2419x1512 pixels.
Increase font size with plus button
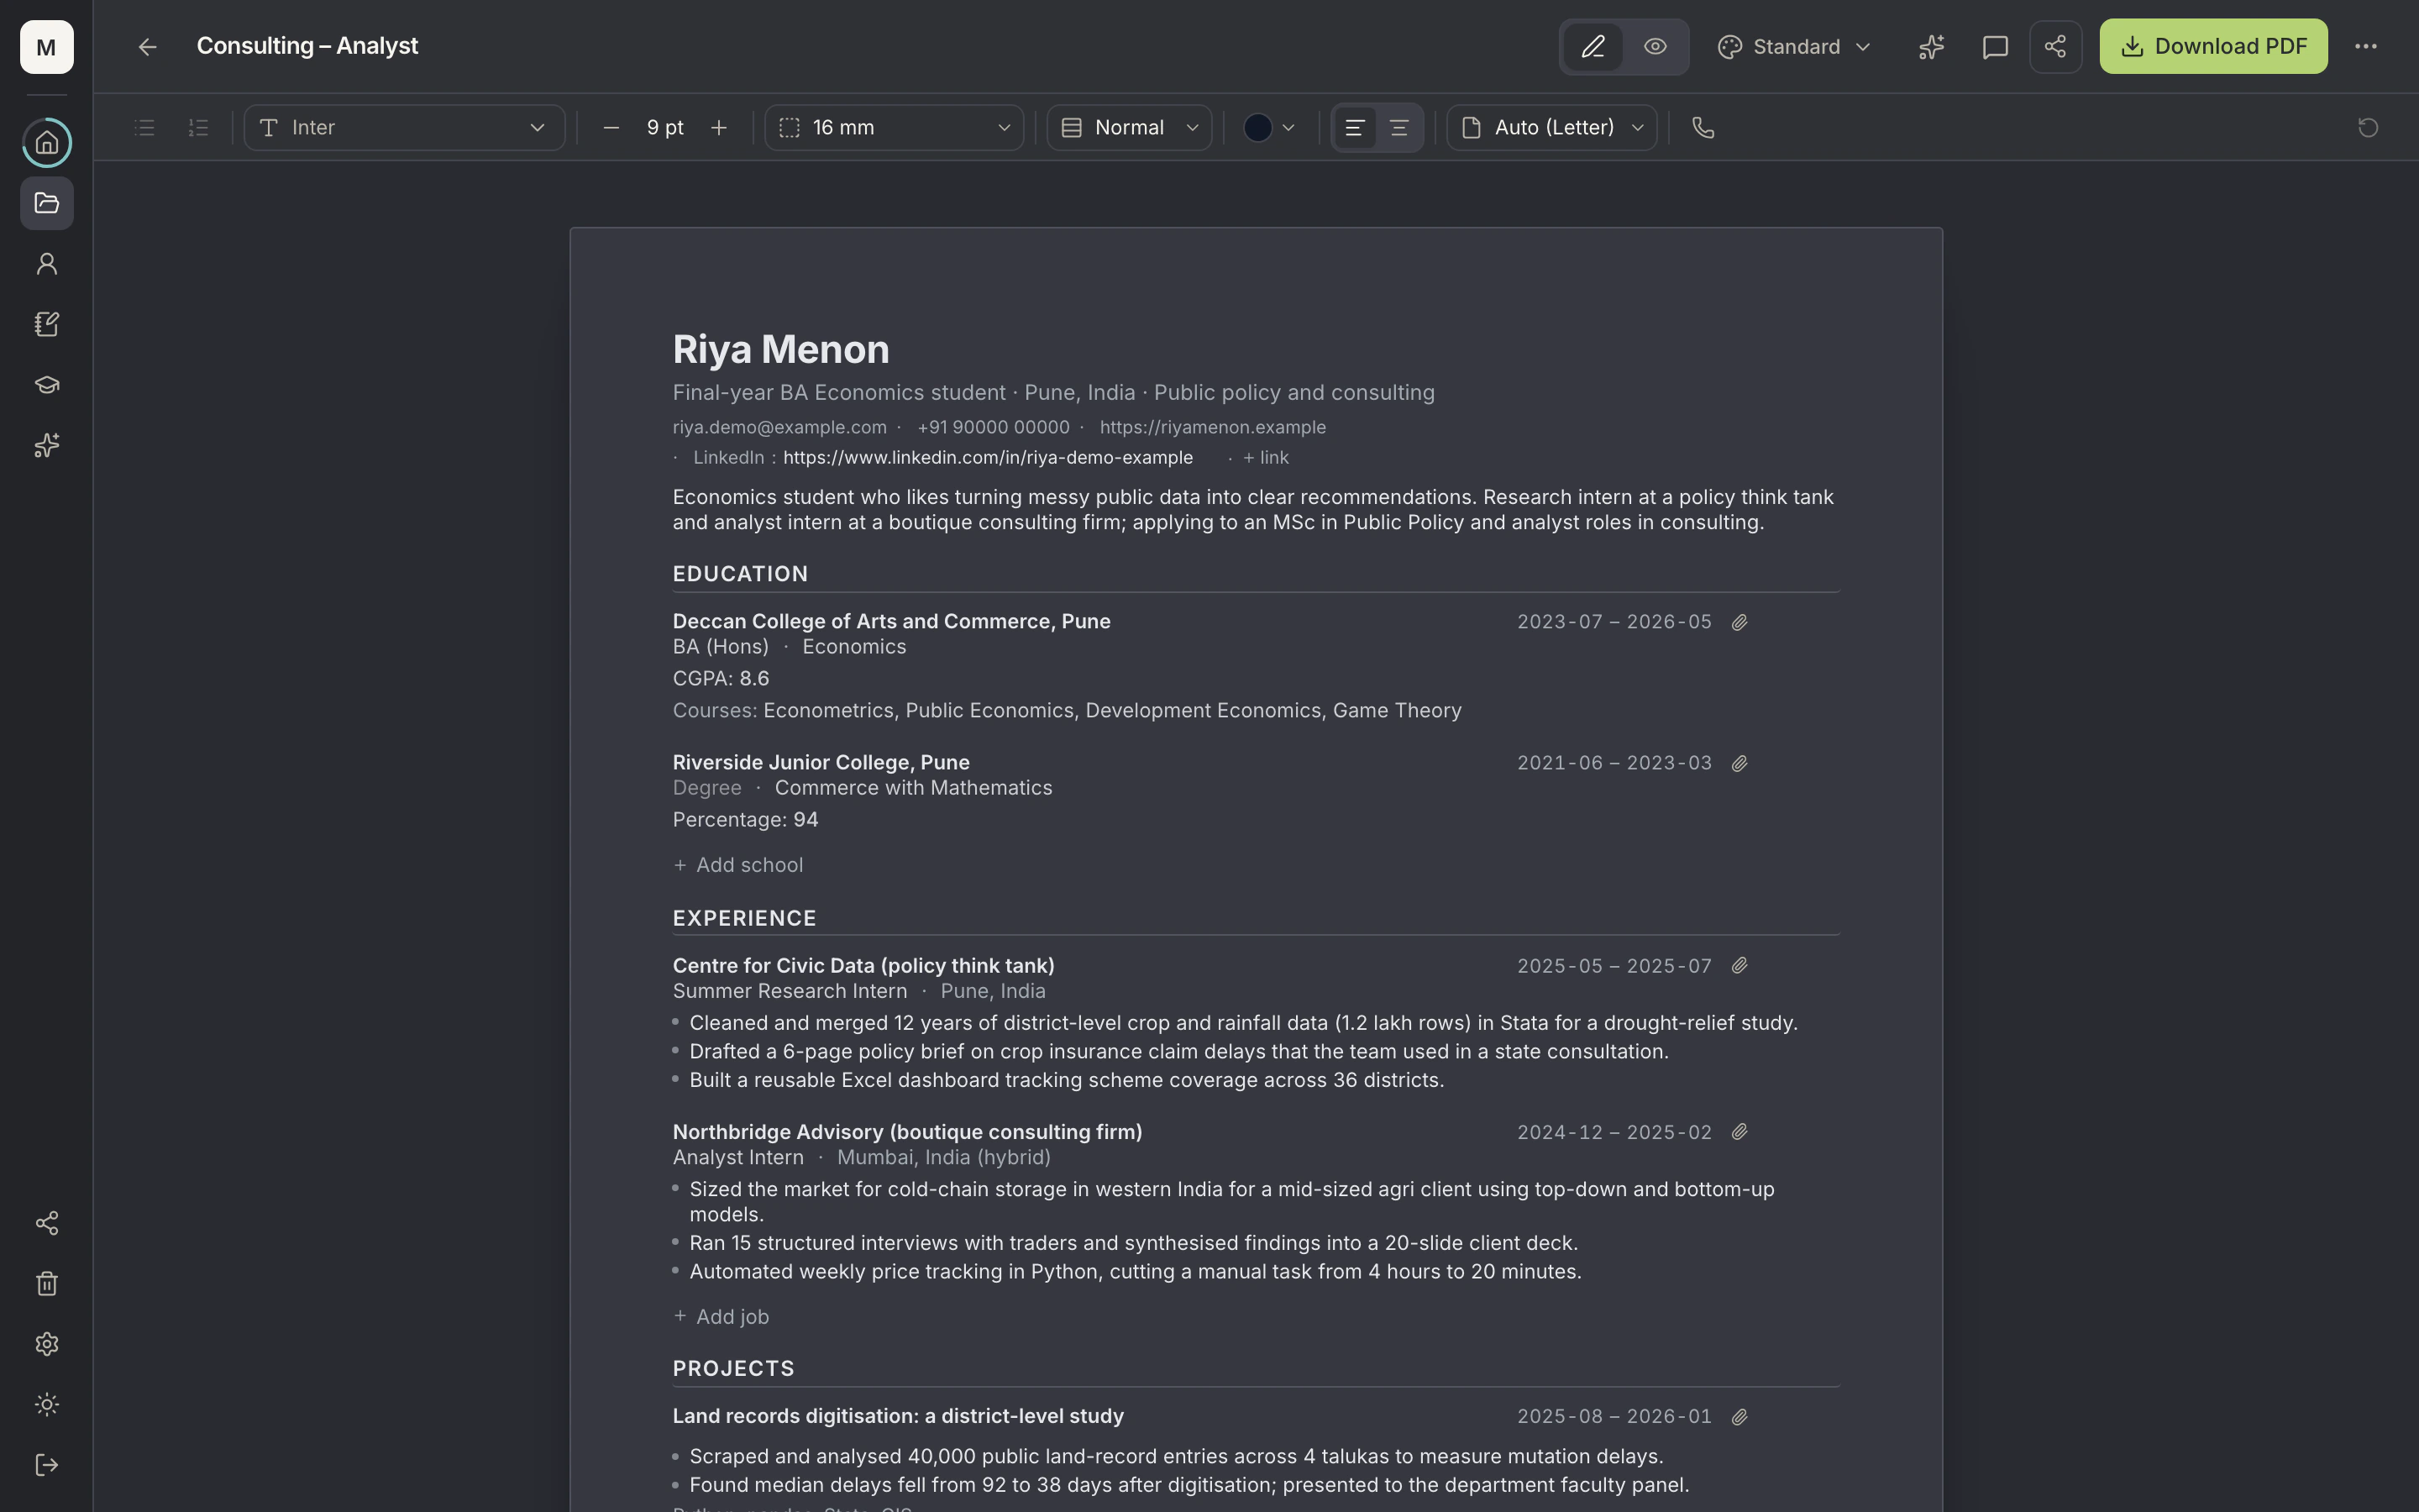[x=719, y=128]
